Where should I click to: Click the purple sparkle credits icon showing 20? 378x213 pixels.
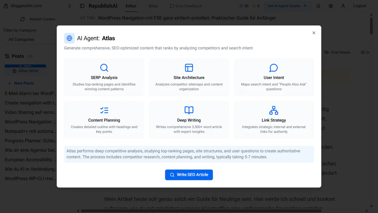(x=241, y=6)
